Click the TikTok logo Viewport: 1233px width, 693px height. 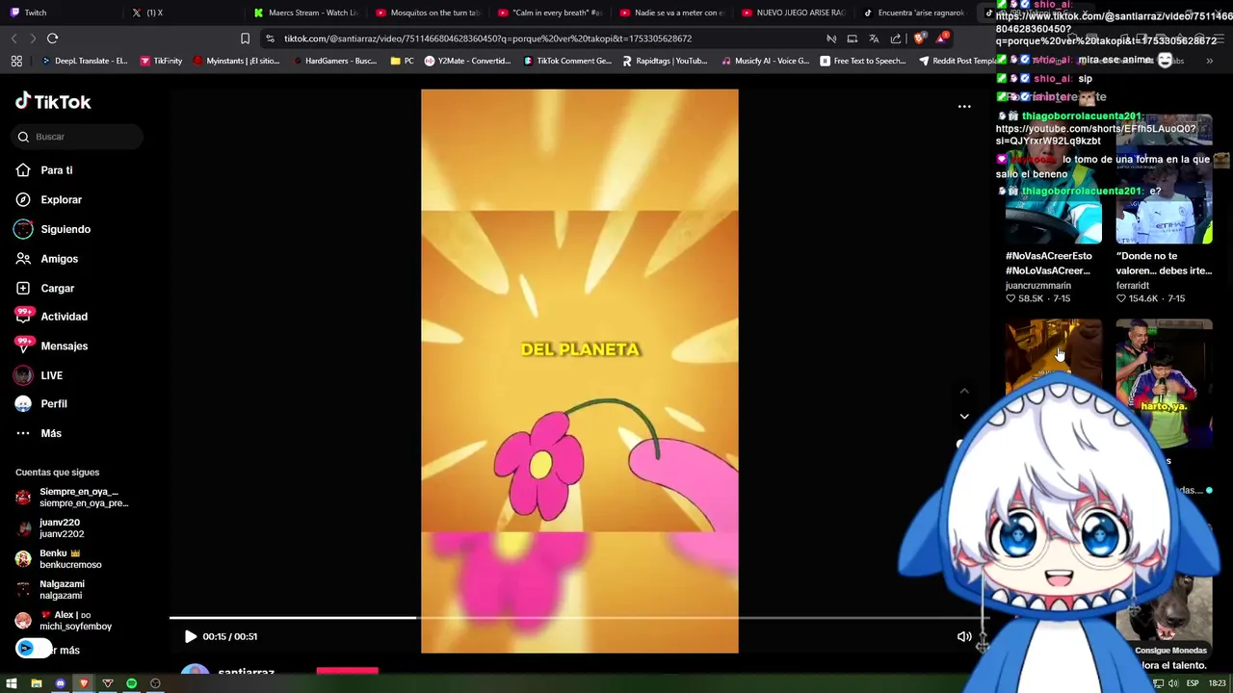[x=53, y=102]
